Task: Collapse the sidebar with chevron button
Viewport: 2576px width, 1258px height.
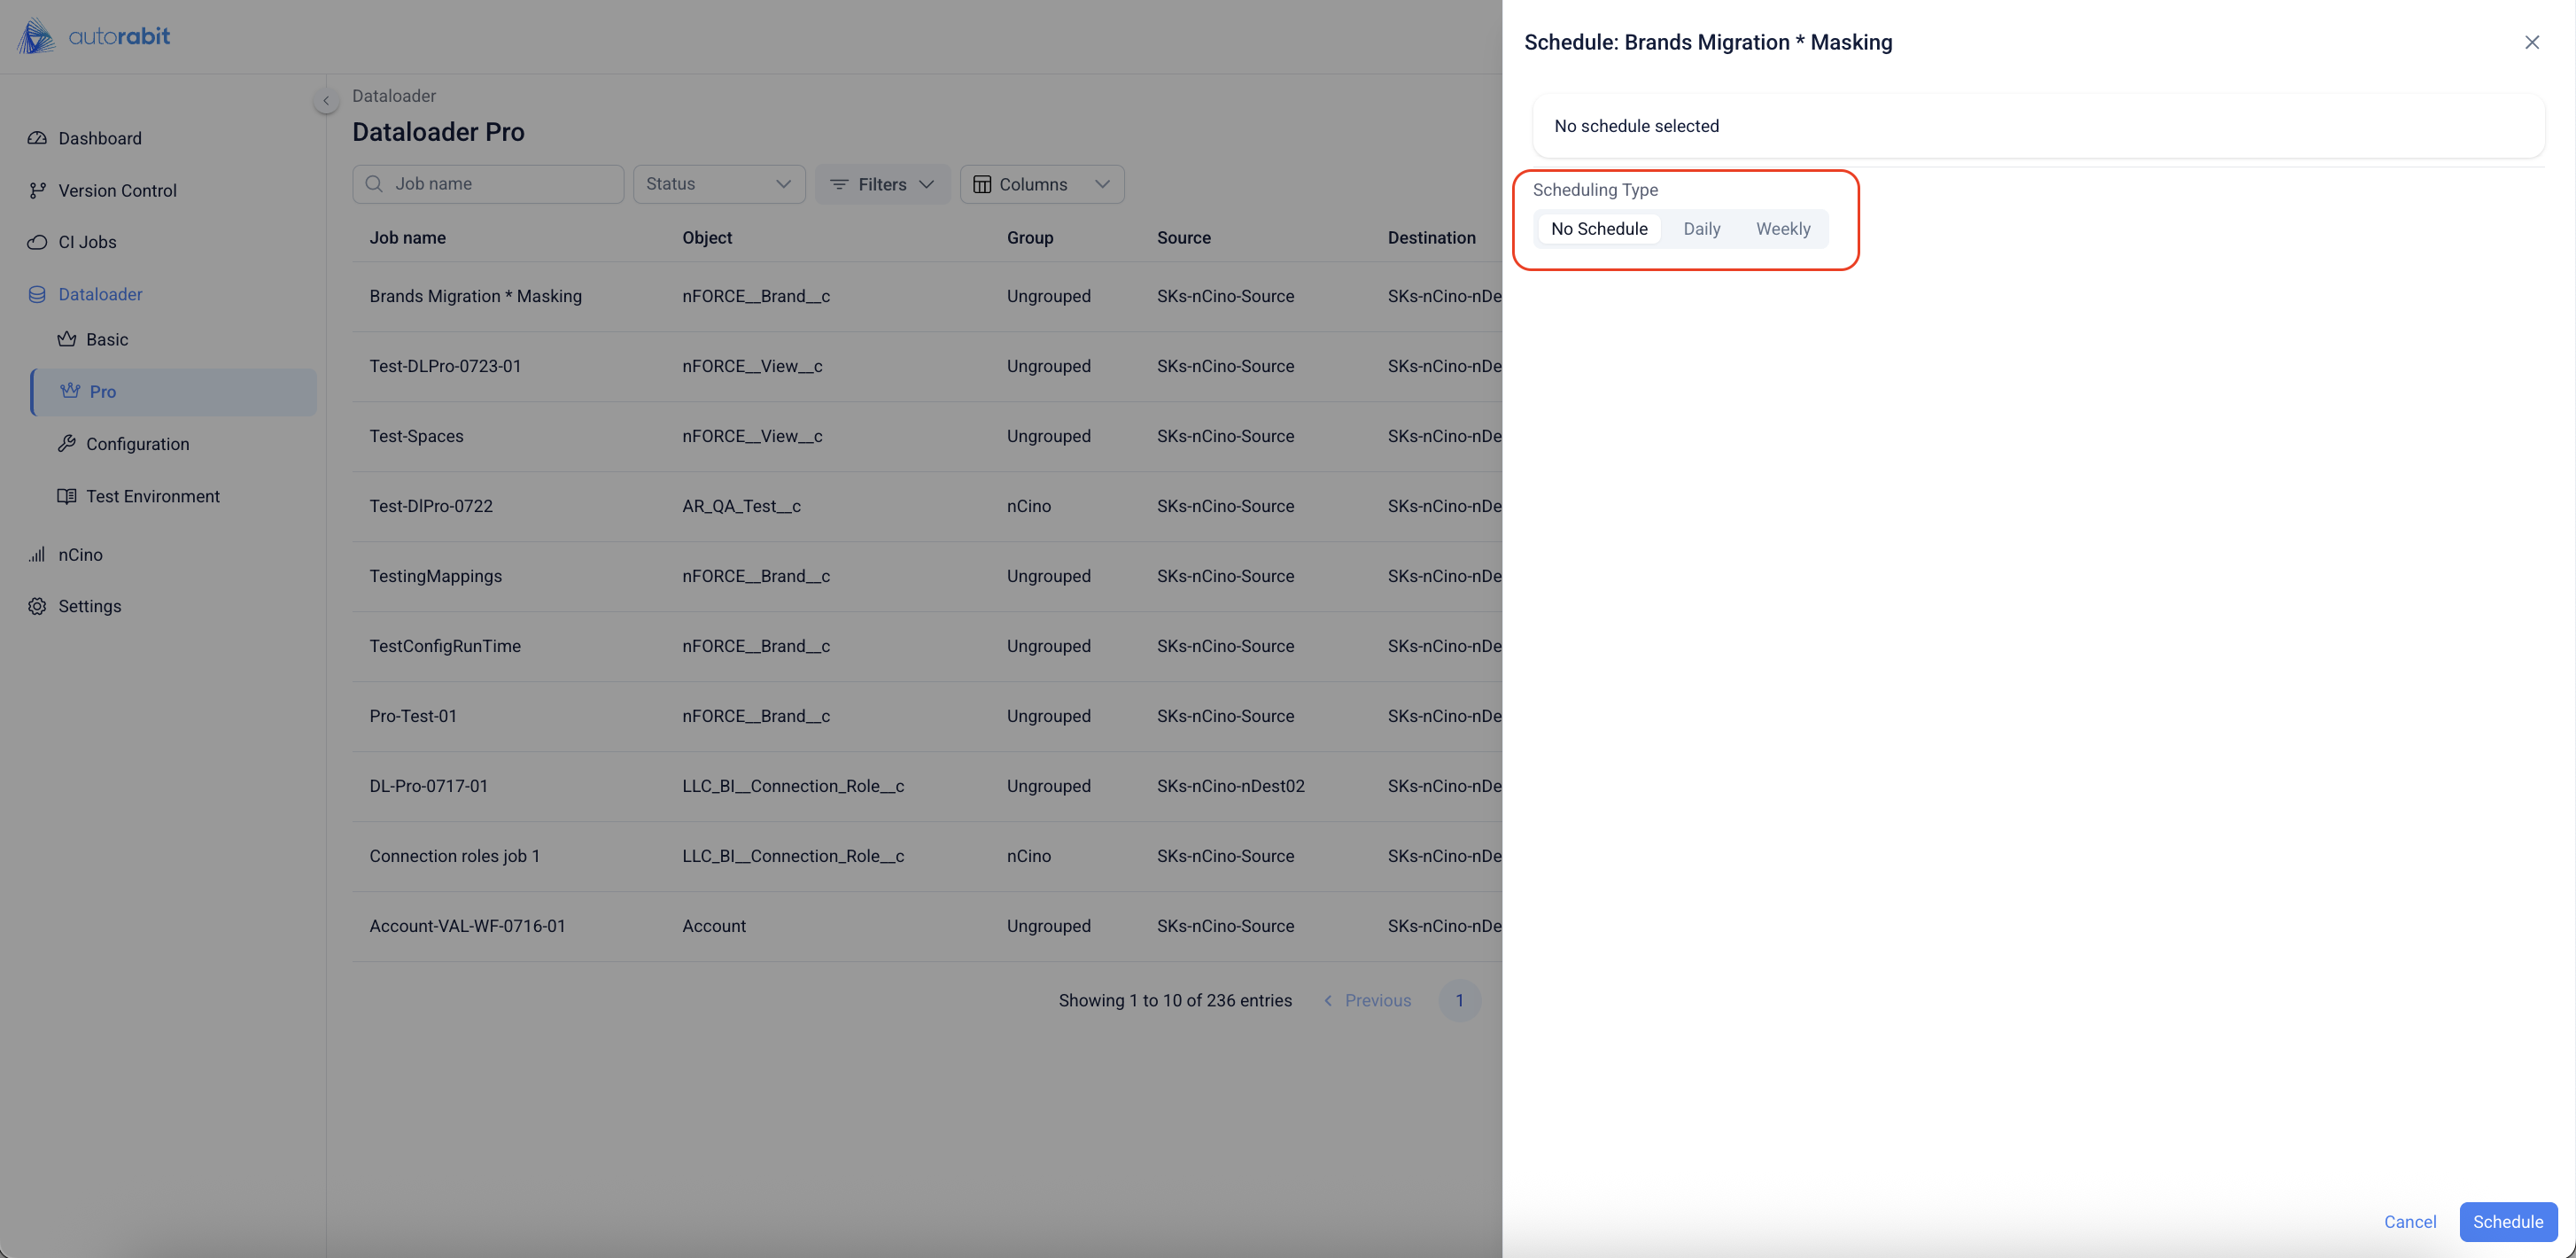Action: pos(325,101)
